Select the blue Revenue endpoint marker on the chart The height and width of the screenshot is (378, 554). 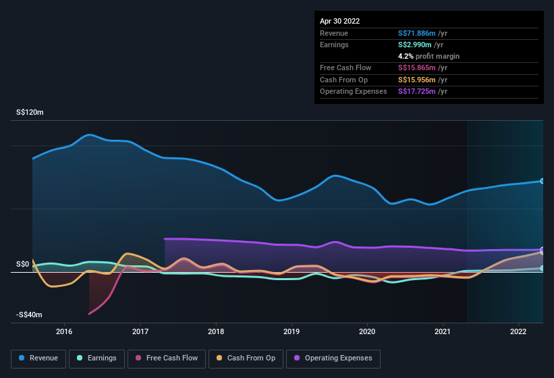[543, 181]
